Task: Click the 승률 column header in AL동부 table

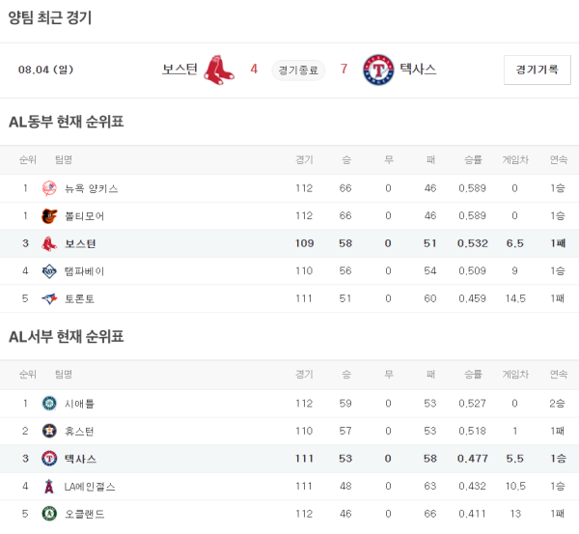Action: (472, 159)
